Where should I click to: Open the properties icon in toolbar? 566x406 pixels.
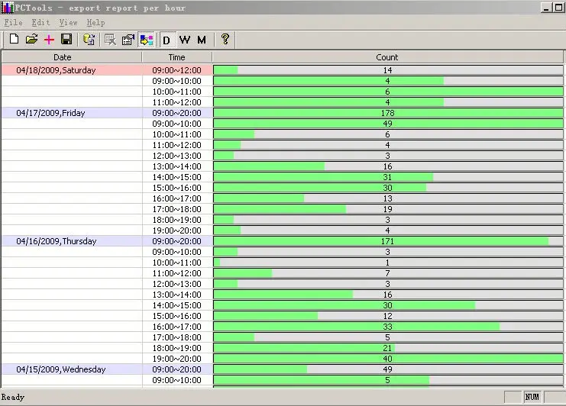(x=128, y=39)
